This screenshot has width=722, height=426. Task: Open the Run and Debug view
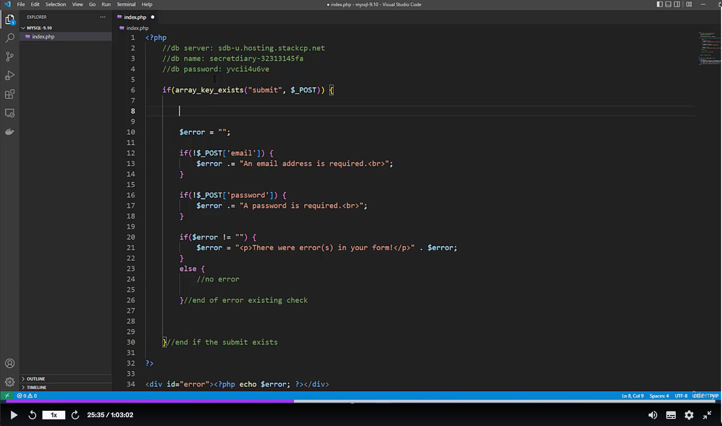coord(10,75)
